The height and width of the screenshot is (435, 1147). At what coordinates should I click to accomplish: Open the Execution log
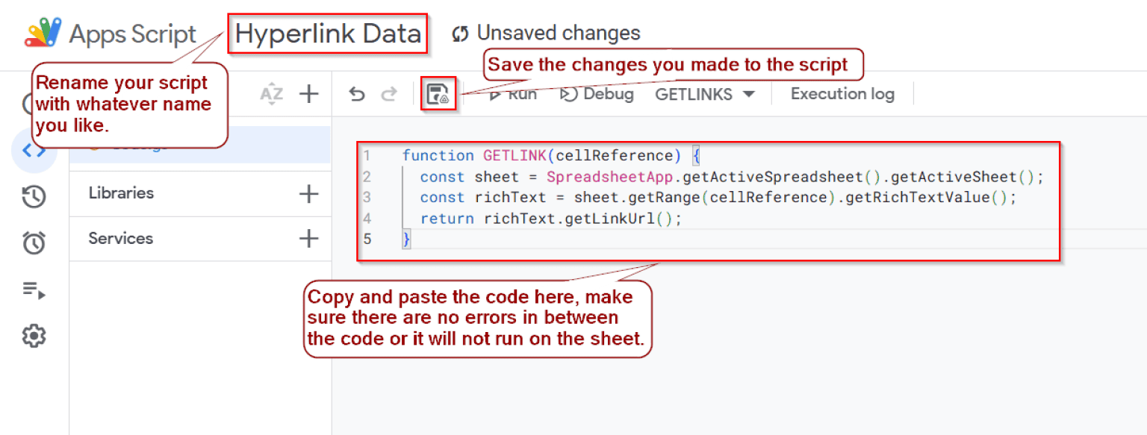(x=841, y=94)
